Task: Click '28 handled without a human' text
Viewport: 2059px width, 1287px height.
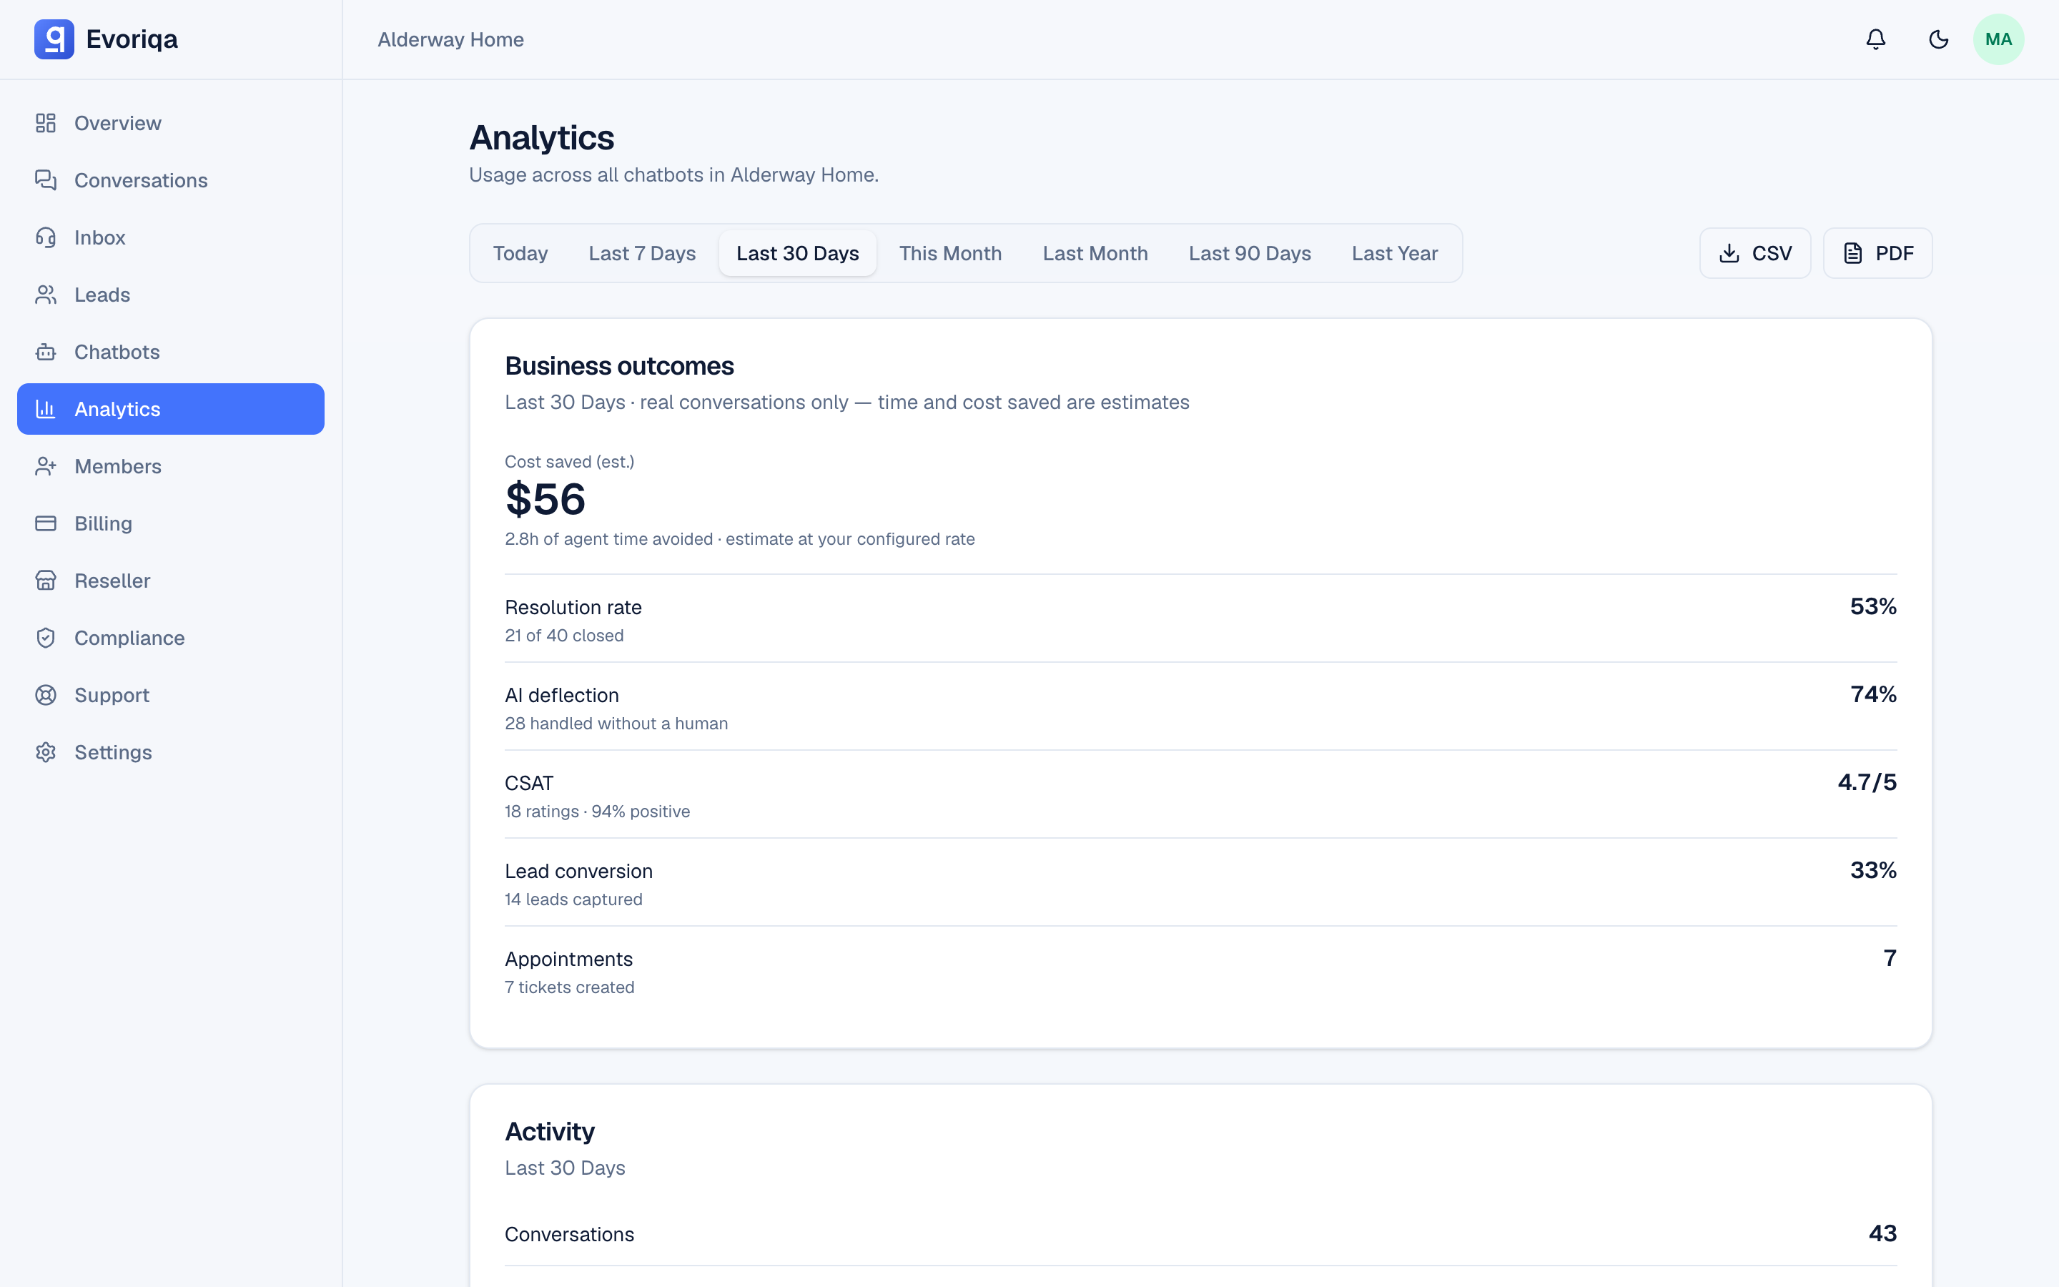Action: 616,724
